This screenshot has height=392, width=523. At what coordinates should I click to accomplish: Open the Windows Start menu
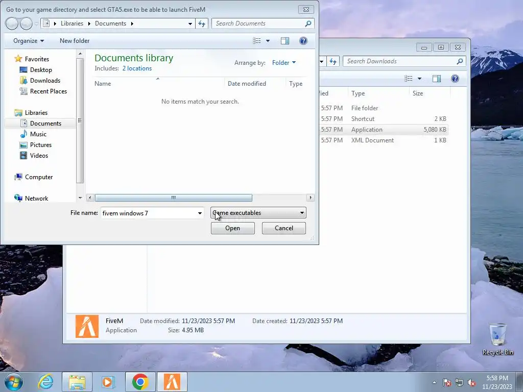click(14, 382)
